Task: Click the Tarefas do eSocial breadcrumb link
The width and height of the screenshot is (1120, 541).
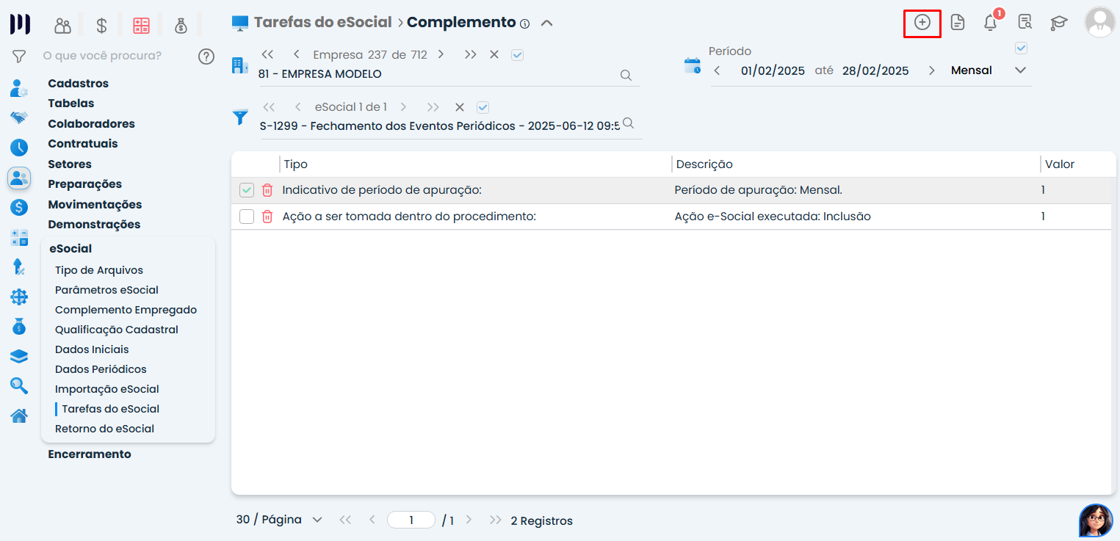Action: coord(322,23)
